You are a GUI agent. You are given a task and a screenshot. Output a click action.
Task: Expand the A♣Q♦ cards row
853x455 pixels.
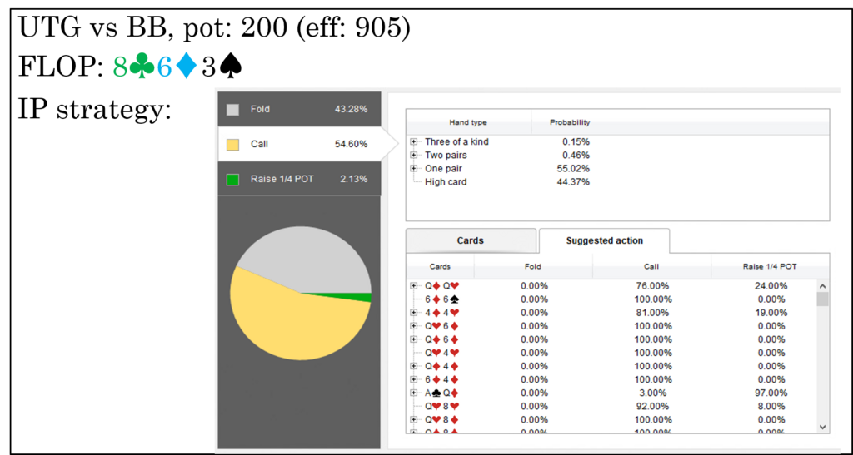(x=414, y=393)
